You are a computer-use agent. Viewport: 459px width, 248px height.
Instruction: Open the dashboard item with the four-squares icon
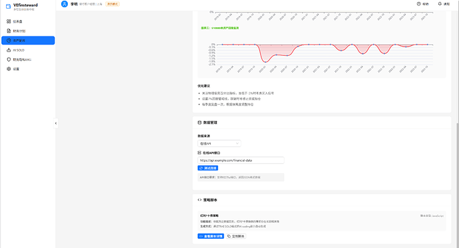(x=28, y=21)
